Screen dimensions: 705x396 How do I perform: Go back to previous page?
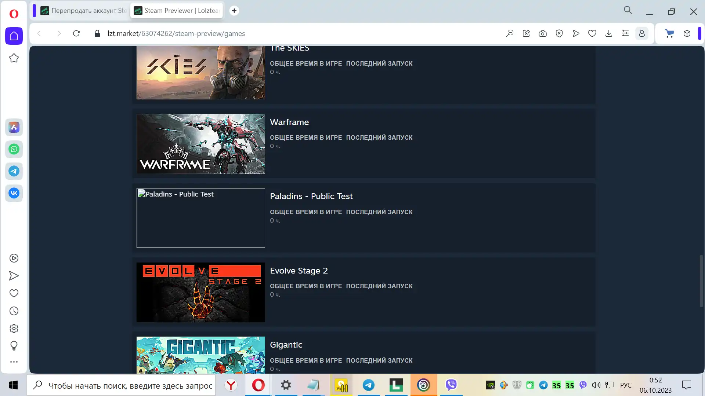39,33
